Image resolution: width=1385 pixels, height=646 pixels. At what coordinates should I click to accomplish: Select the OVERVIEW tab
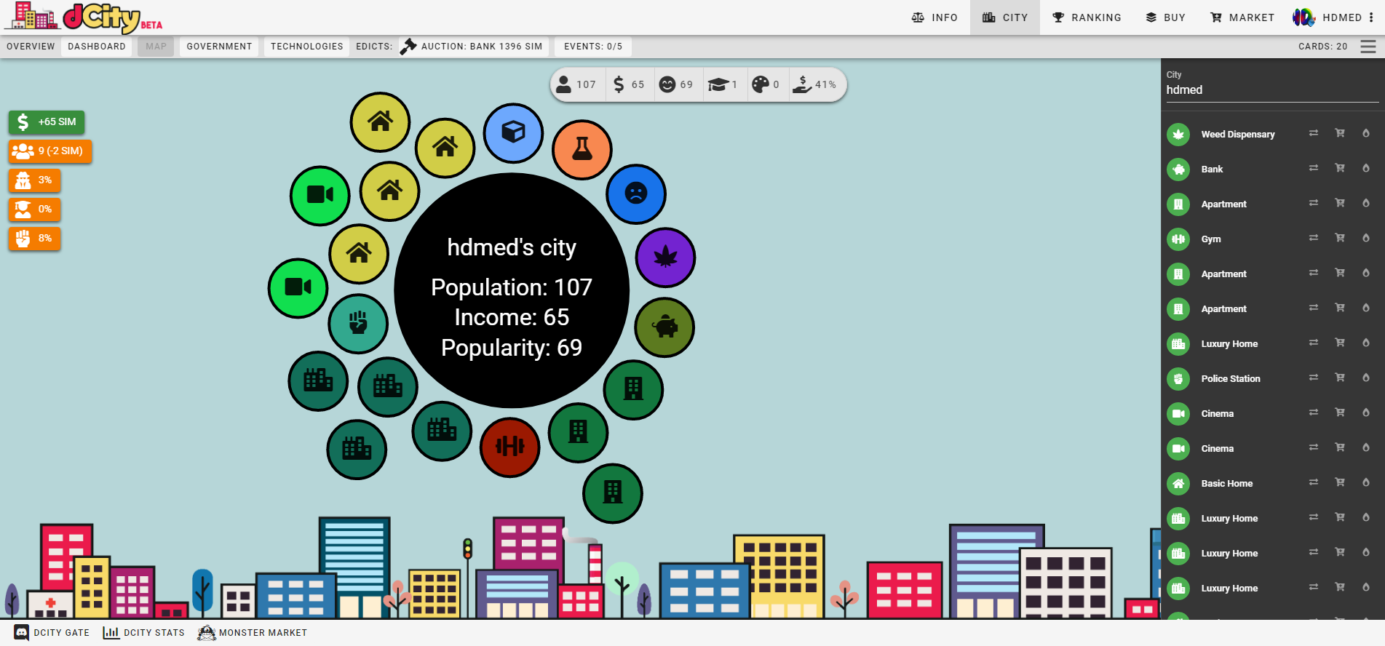[x=31, y=47]
